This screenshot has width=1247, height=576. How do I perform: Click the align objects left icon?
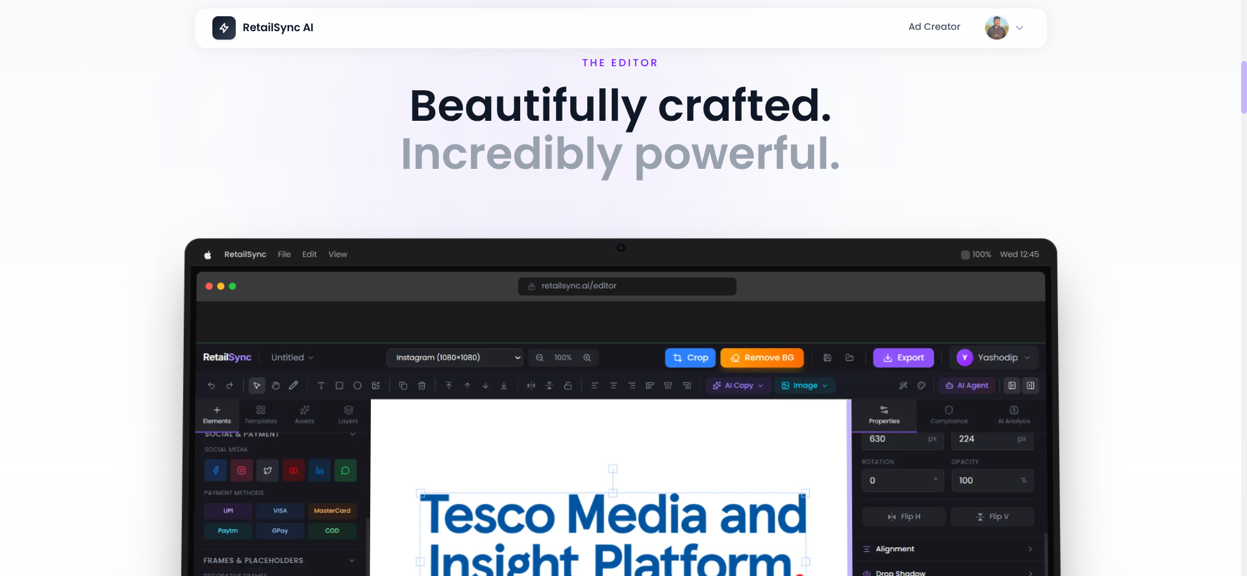click(x=649, y=386)
